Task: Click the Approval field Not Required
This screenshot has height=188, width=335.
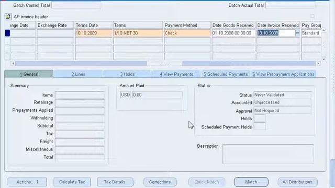Action: click(x=283, y=111)
